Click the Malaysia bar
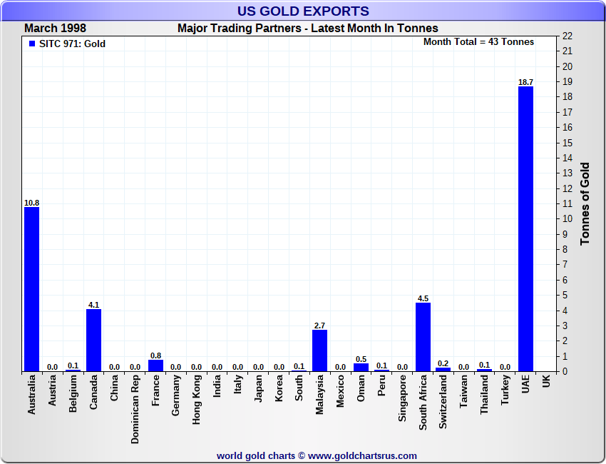 319,350
